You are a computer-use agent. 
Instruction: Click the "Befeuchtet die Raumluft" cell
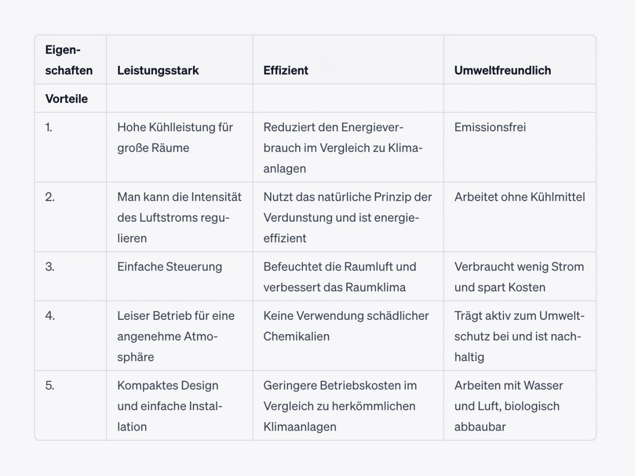click(339, 277)
